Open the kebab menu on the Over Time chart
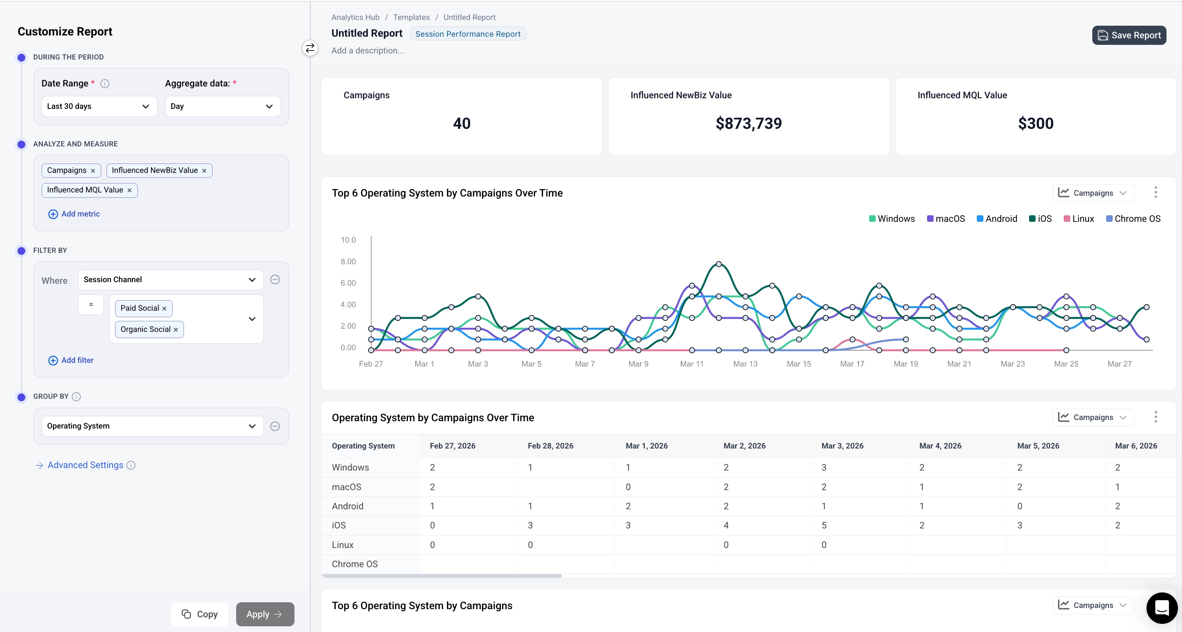The image size is (1182, 632). [1155, 192]
